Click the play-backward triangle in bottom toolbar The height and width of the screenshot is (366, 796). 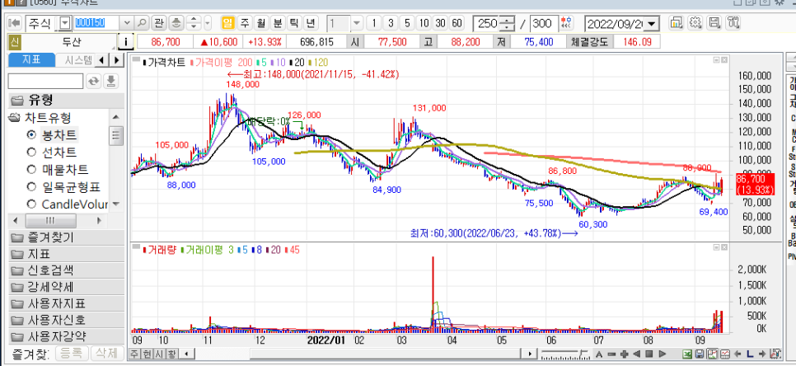click(x=637, y=354)
